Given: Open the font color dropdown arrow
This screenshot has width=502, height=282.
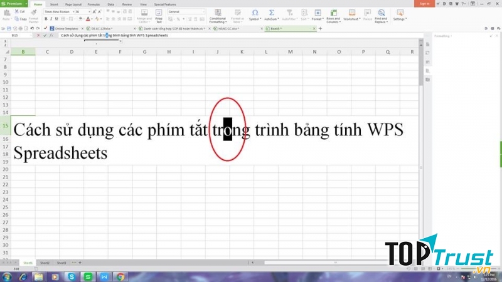Looking at the screenshot, I should 92,19.
